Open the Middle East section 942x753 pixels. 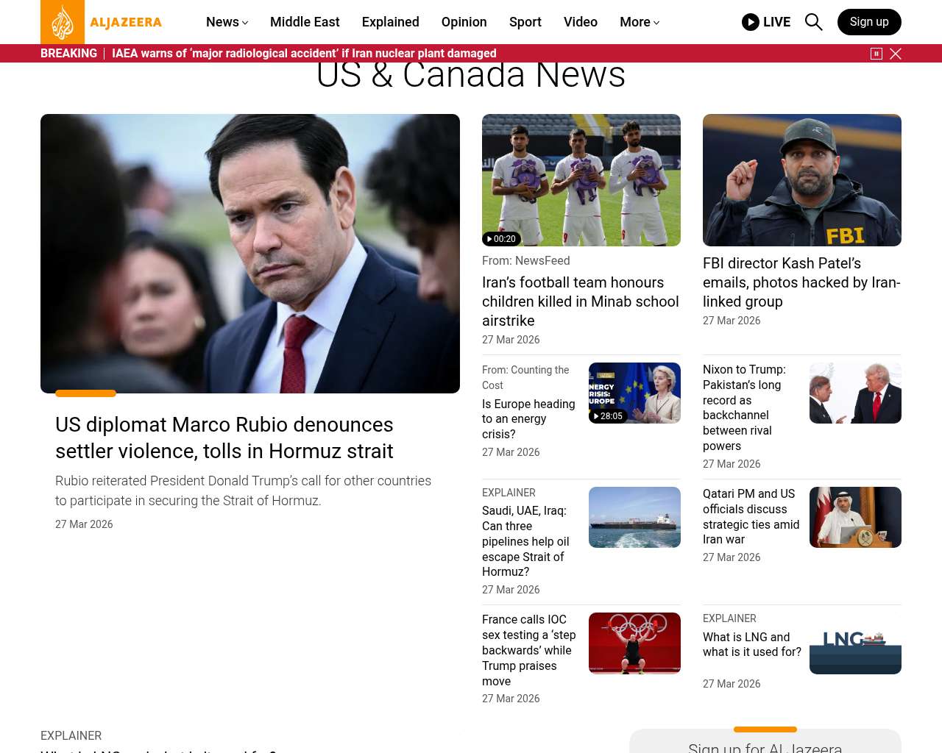tap(305, 22)
